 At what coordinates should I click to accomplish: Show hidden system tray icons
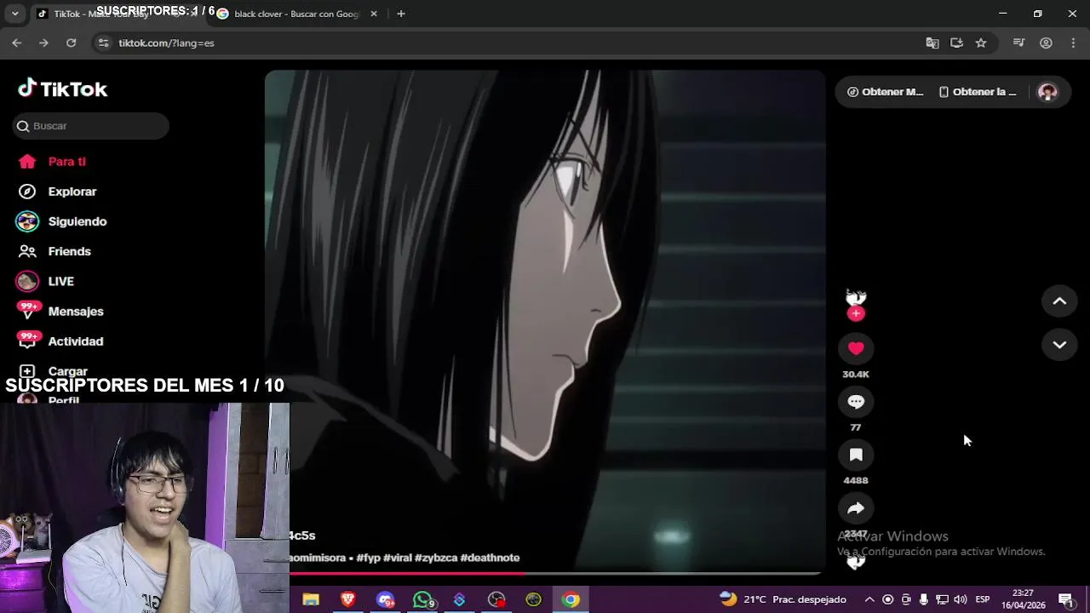[869, 600]
